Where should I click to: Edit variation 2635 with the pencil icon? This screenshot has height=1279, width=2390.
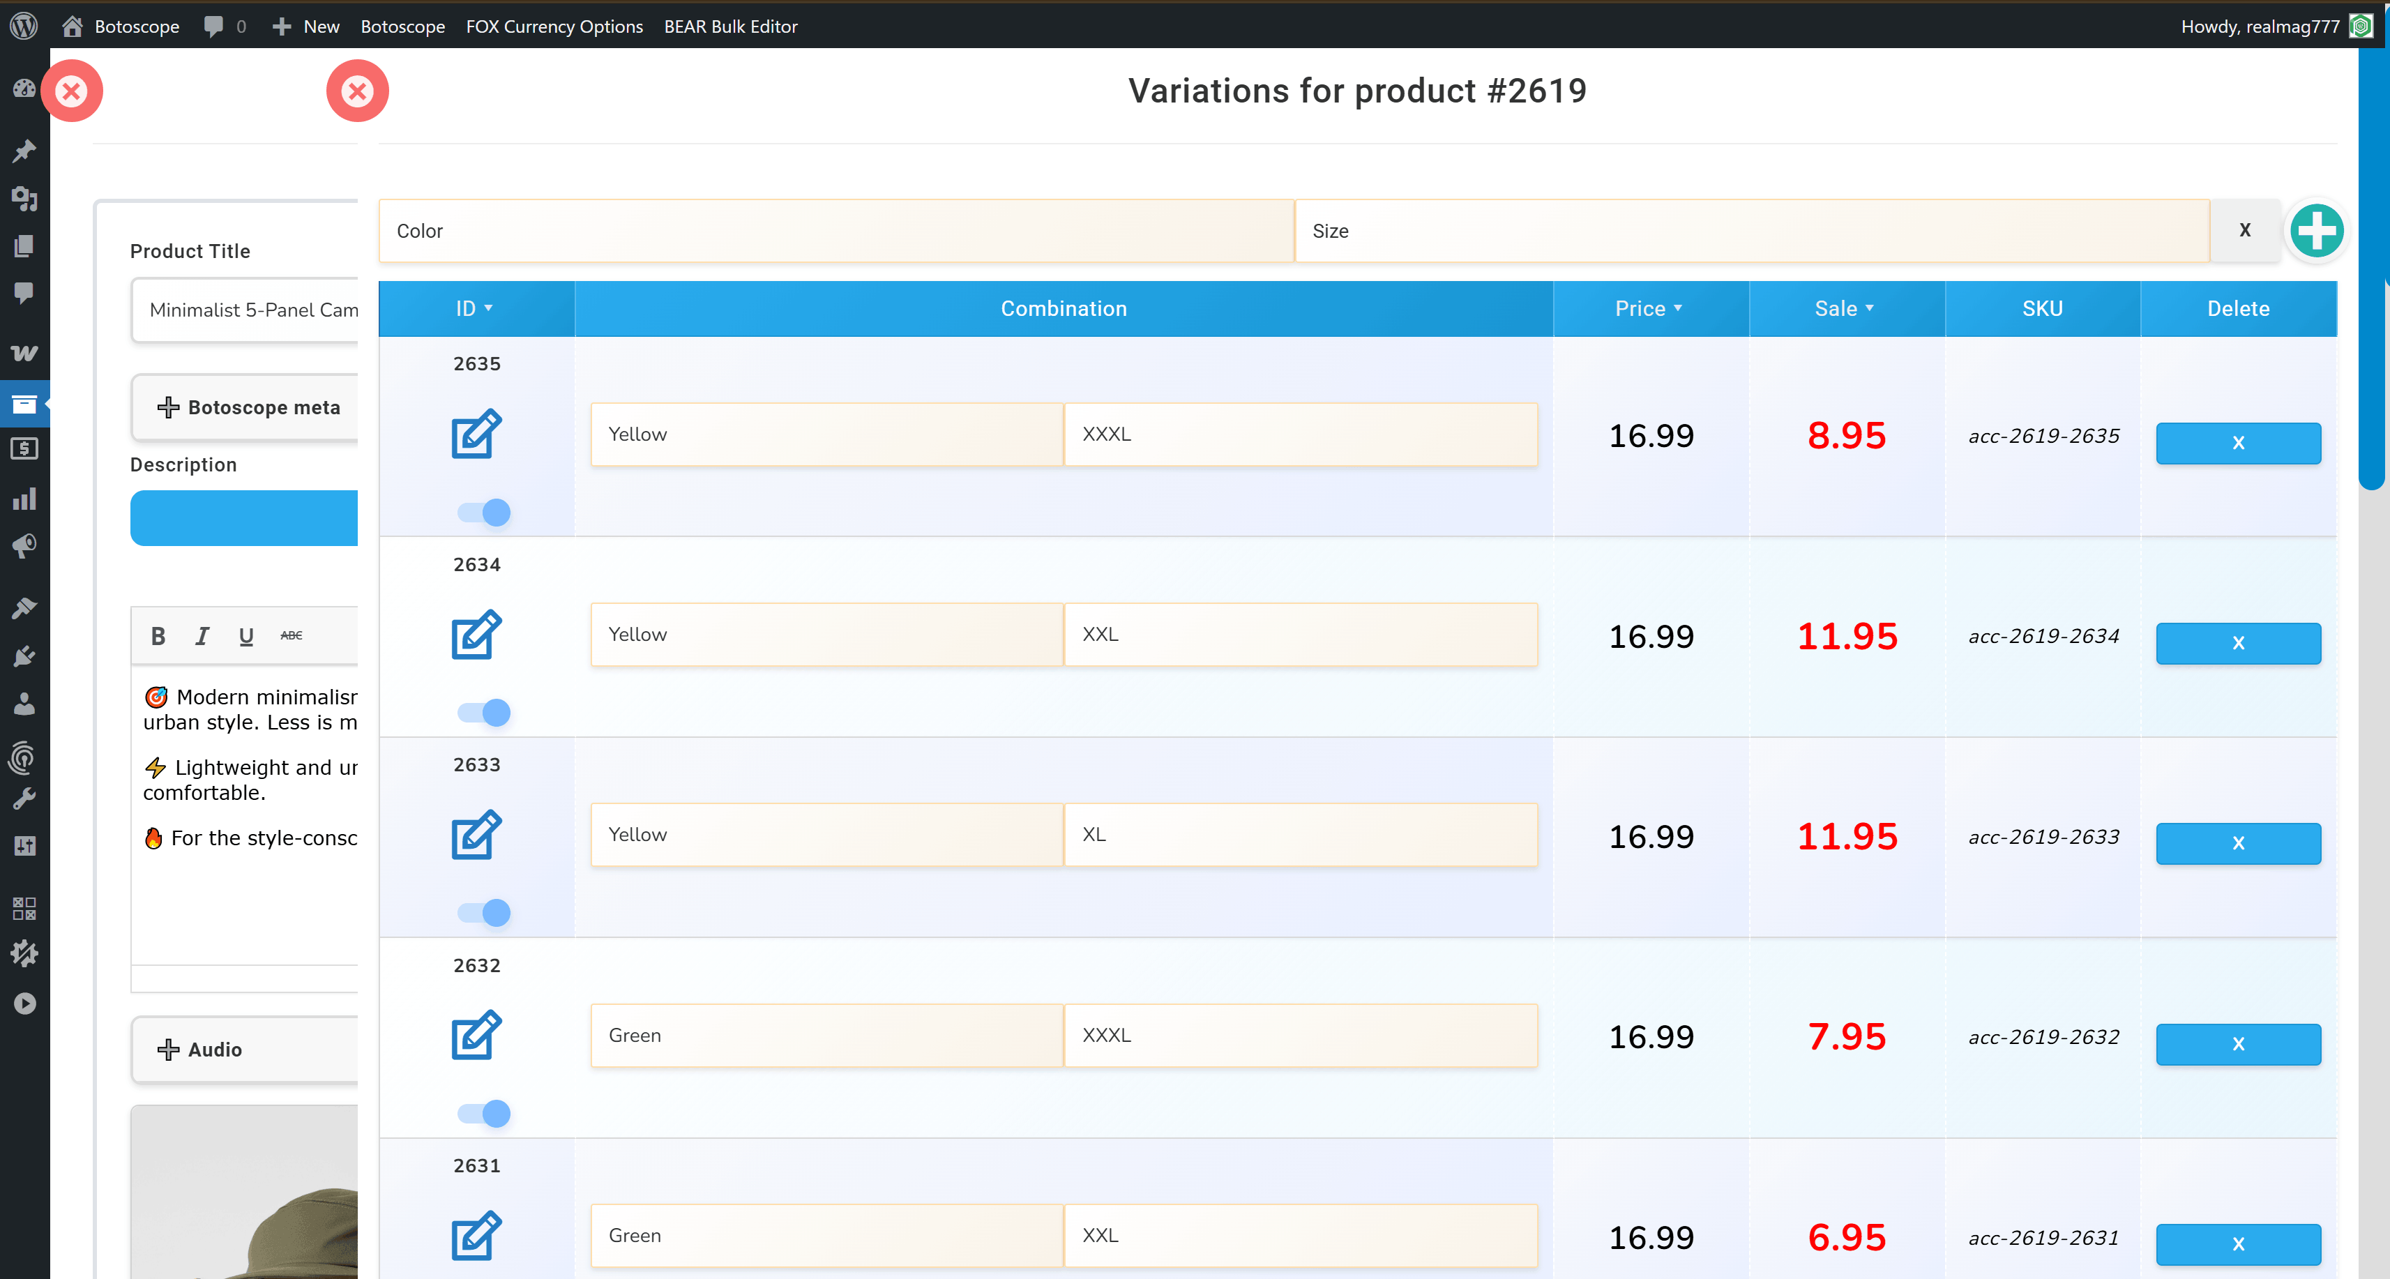click(x=474, y=433)
